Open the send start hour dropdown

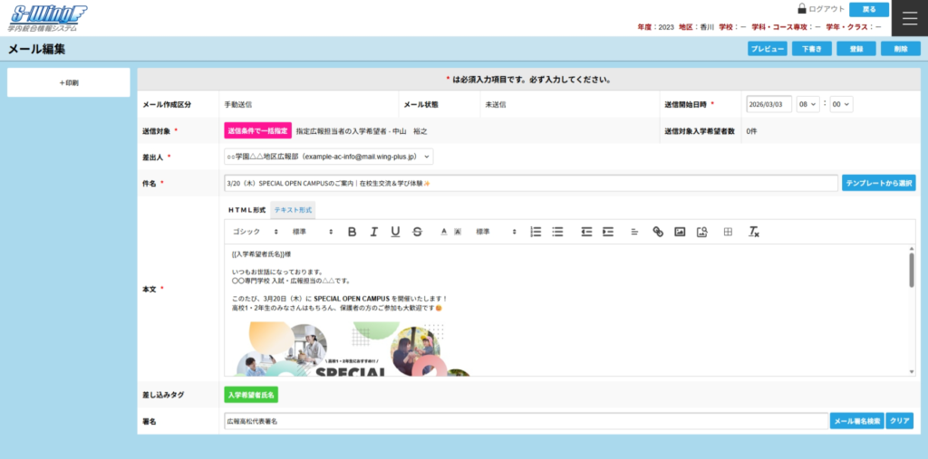pos(808,104)
